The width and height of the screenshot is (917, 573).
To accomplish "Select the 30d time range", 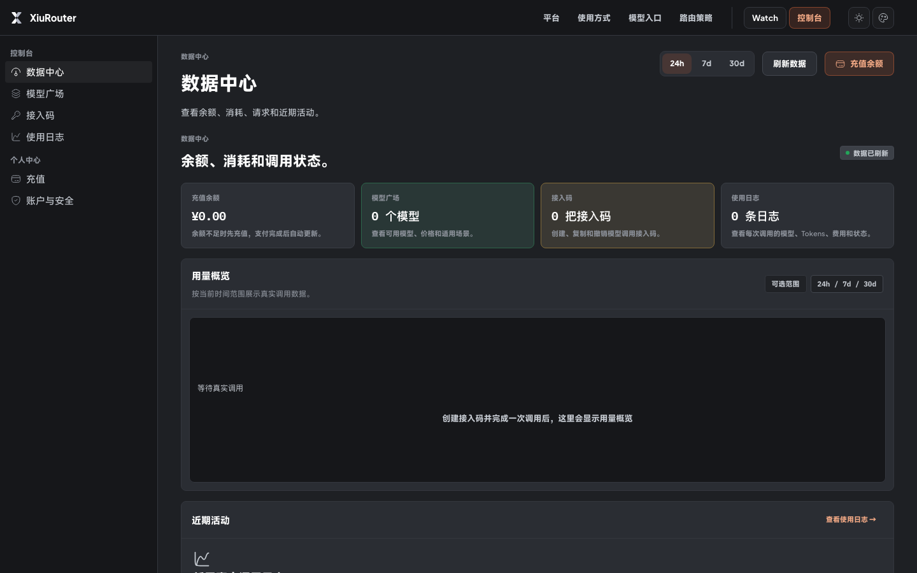I will tap(737, 64).
